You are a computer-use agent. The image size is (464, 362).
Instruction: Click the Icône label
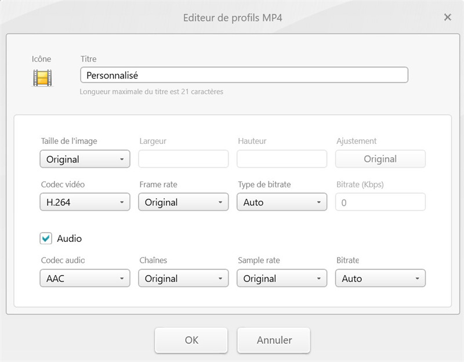coord(41,59)
